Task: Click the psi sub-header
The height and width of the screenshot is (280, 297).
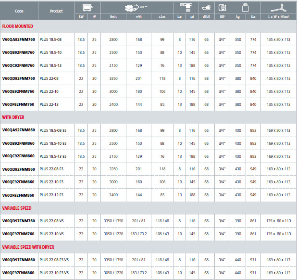Action: [192, 17]
